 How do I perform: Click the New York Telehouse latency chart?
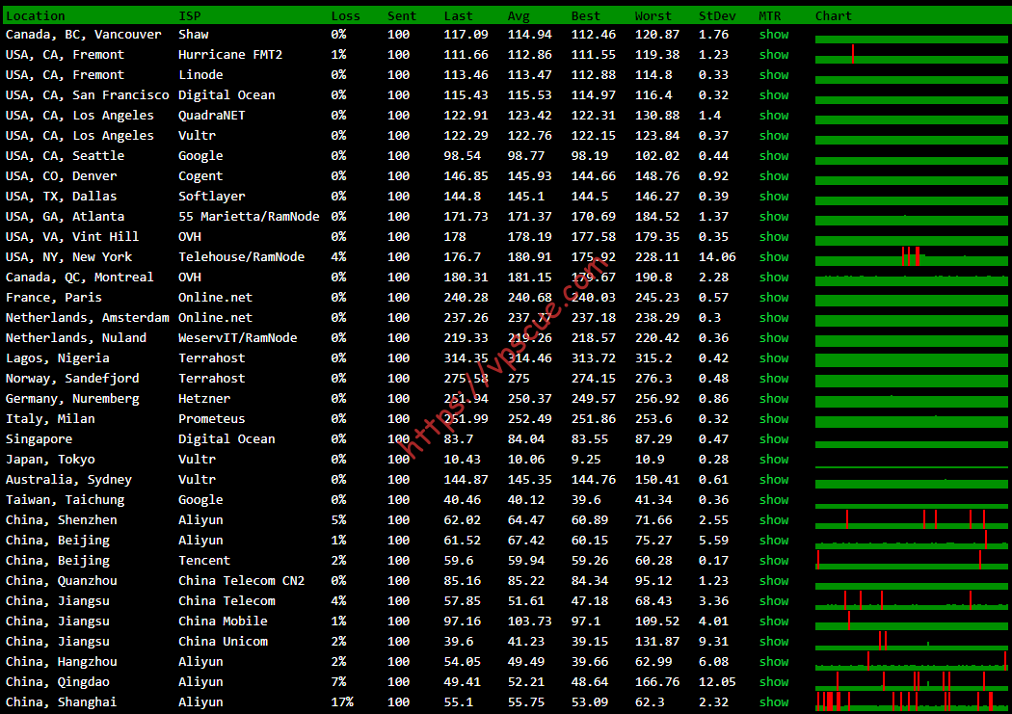point(912,256)
